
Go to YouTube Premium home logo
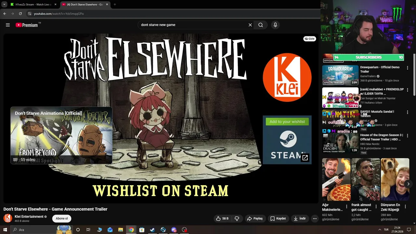[27, 25]
